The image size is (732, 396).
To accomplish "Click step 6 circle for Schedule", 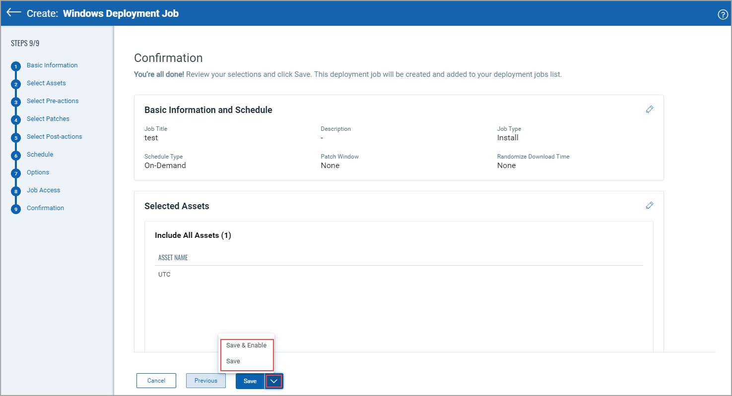I will click(16, 156).
